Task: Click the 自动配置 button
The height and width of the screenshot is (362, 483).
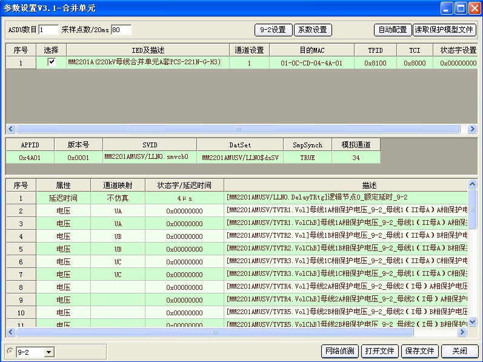Action: (x=392, y=30)
